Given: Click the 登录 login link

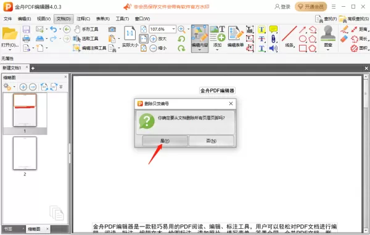Looking at the screenshot, I should click(x=282, y=7).
